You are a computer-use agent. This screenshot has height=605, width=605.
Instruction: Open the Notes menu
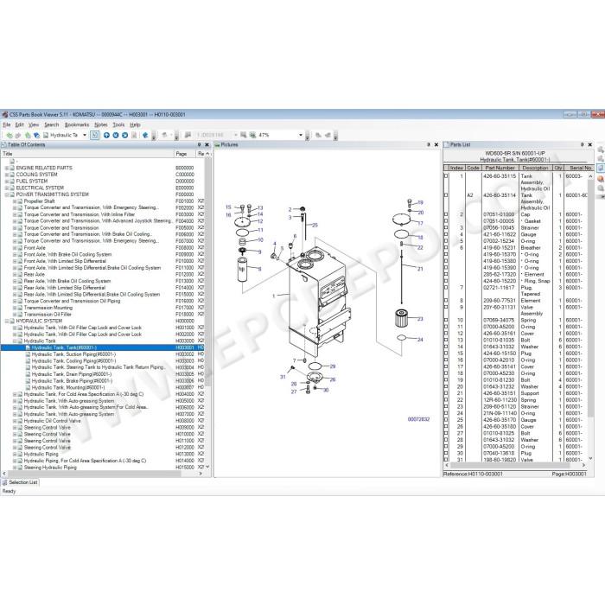[101, 124]
